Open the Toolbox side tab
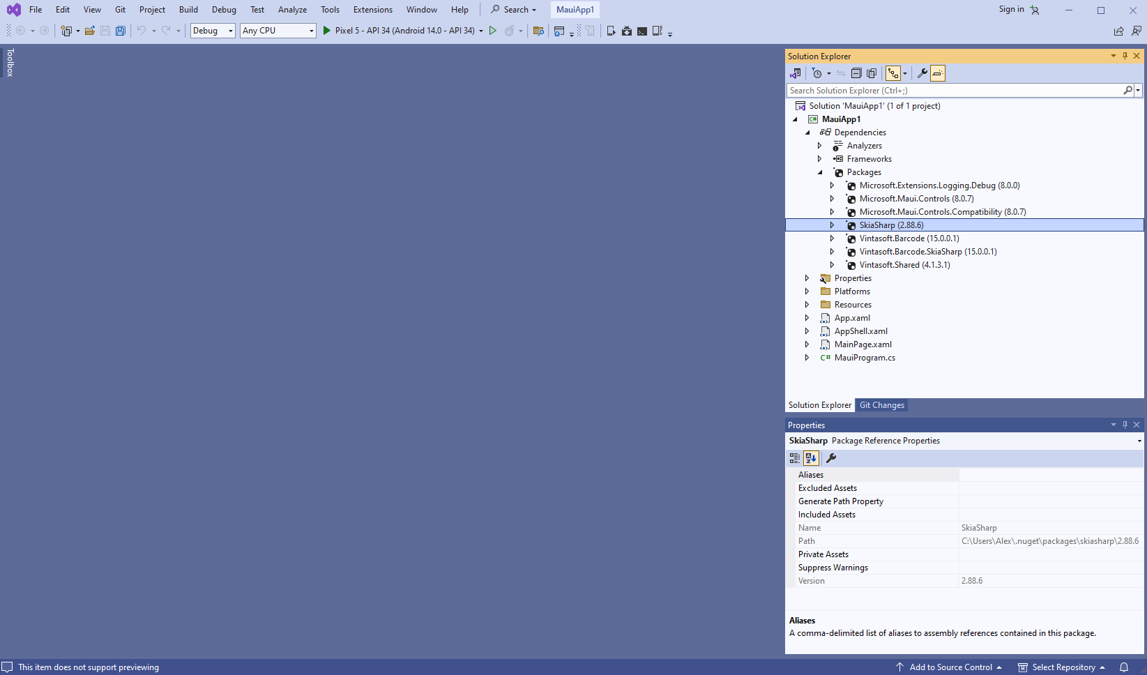Image resolution: width=1147 pixels, height=675 pixels. pyautogui.click(x=10, y=62)
